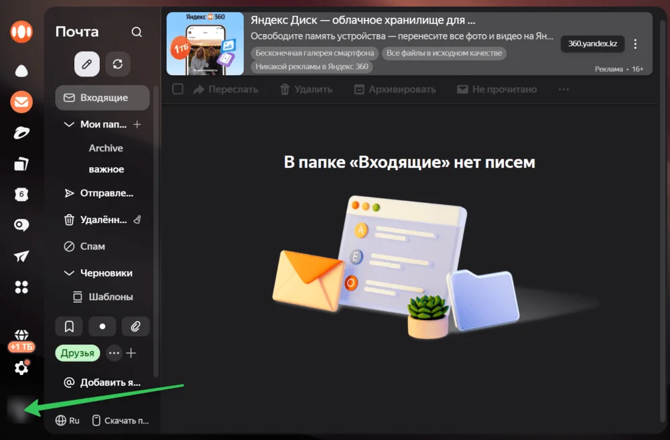This screenshot has width=670, height=440.
Task: Open the Yandex 360 logo at the top of the sidebar
Action: pos(21,31)
